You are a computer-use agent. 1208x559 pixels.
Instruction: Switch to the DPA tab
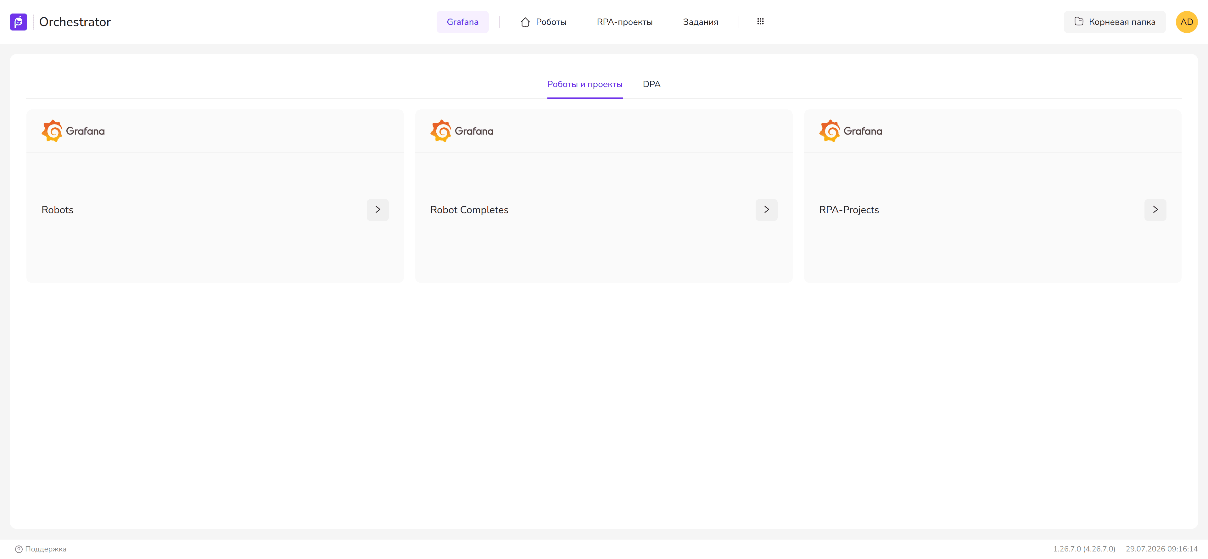[x=652, y=84]
